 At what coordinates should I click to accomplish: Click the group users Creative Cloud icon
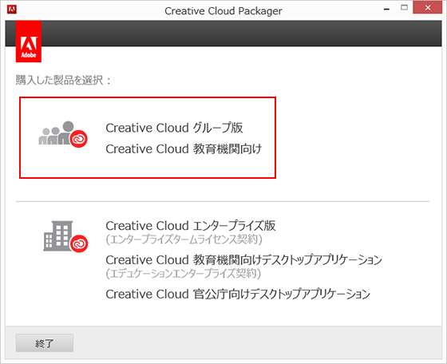click(x=63, y=135)
